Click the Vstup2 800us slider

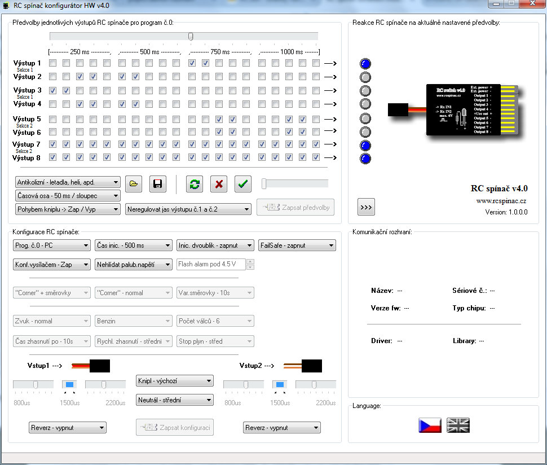click(x=244, y=385)
